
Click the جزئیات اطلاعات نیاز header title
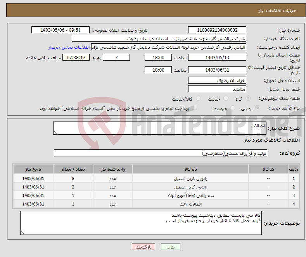pyautogui.click(x=277, y=10)
